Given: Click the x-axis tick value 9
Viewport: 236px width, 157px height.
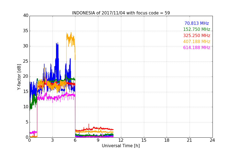Looking at the screenshot, I should 98,140.
